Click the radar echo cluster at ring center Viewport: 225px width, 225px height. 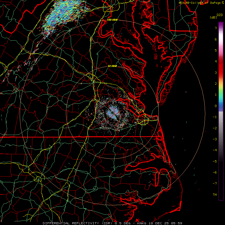click(x=113, y=113)
